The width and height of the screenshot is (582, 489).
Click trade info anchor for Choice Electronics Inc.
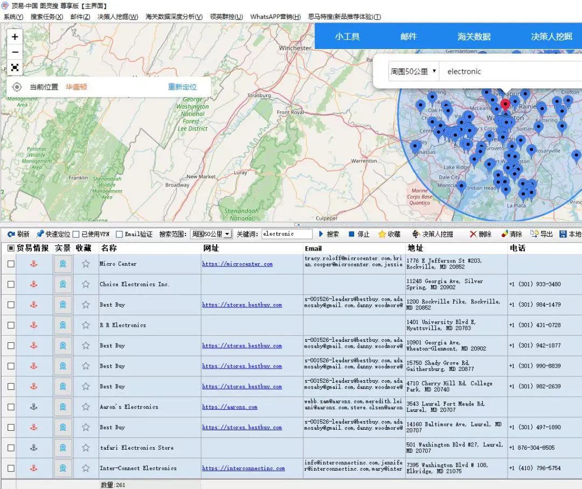[34, 284]
